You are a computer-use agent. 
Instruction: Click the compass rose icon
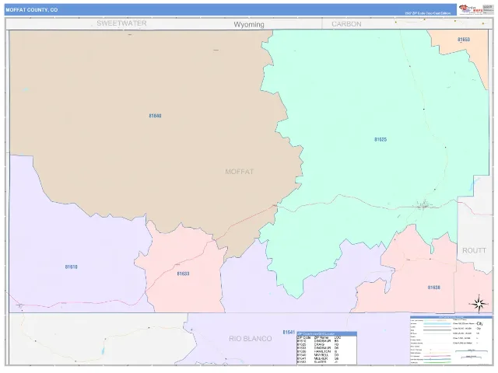(x=479, y=304)
